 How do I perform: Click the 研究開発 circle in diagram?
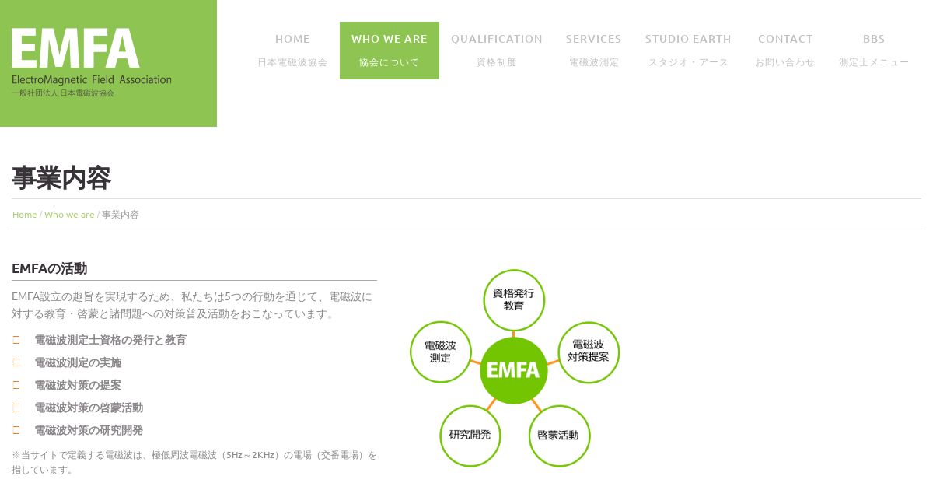pyautogui.click(x=470, y=436)
